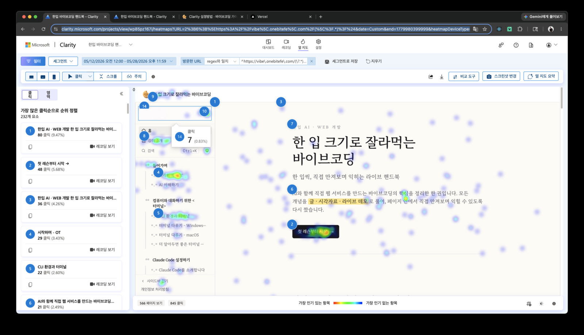Open the 레코딩 recordings view
The width and height of the screenshot is (584, 335).
[x=286, y=44]
